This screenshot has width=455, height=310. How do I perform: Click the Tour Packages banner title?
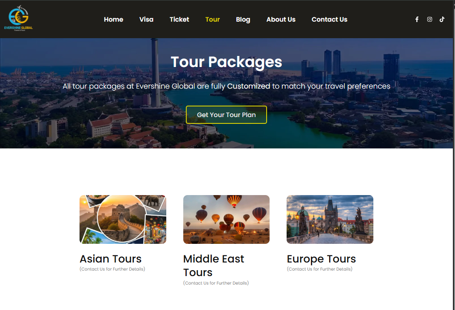pos(226,62)
